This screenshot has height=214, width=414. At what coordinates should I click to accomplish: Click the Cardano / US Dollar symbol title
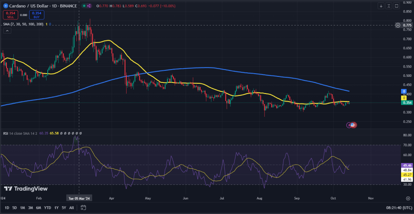pos(42,6)
